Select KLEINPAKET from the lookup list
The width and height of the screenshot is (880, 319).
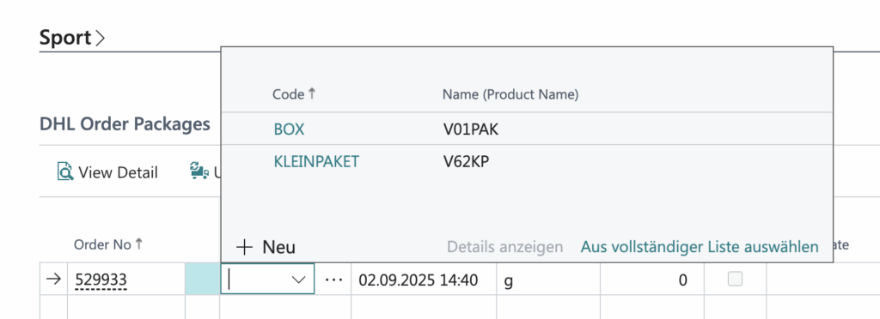pyautogui.click(x=316, y=161)
